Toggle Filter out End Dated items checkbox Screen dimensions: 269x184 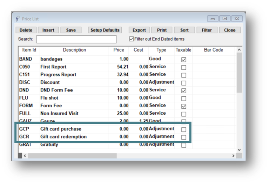tap(132, 39)
